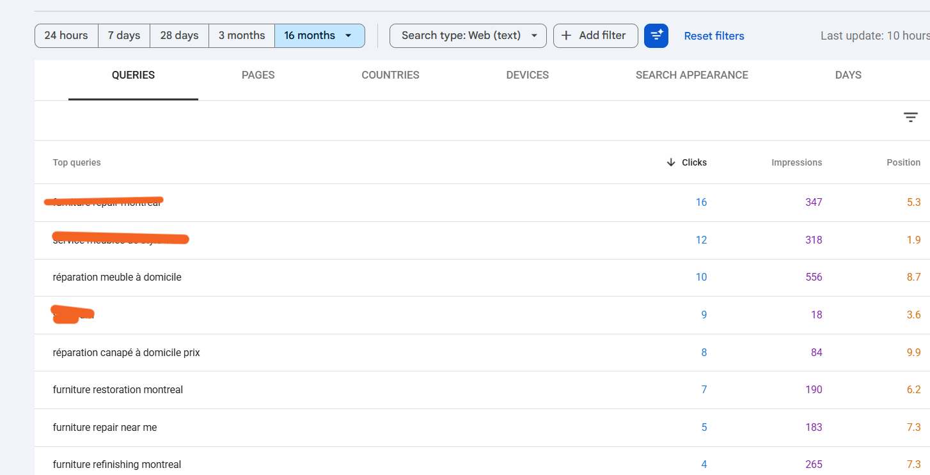Click the Add filter button
This screenshot has height=475, width=930.
point(595,36)
